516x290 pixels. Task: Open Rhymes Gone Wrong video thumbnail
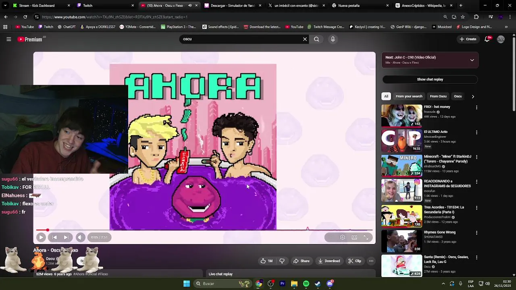point(402,241)
